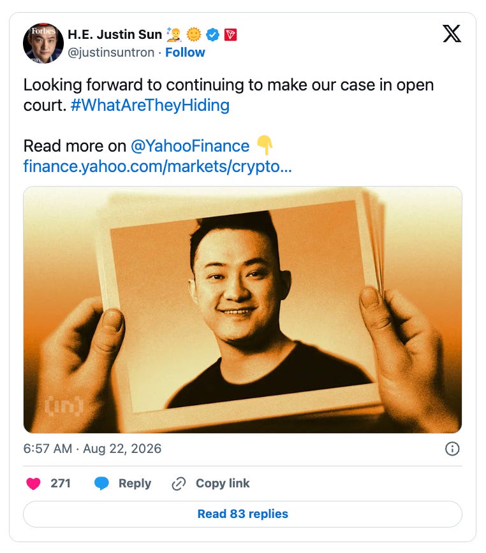Click the Copy link text
The height and width of the screenshot is (553, 486).
click(223, 483)
